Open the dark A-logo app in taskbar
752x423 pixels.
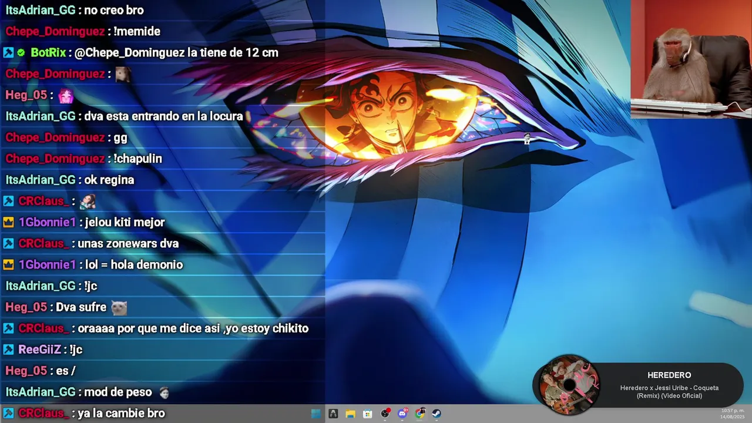[333, 414]
